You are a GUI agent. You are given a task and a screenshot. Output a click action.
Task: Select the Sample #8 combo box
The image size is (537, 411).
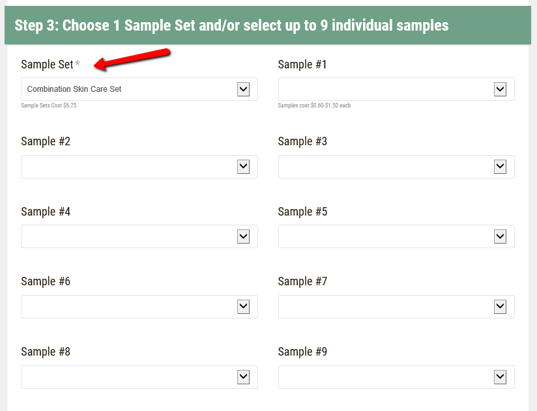click(130, 376)
